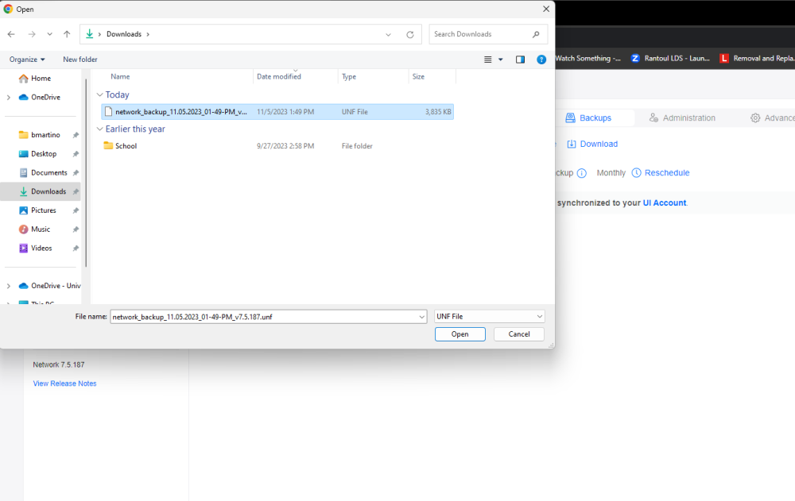Screen dimensions: 795x501
Task: Select the network_backup UNF file
Action: (x=277, y=112)
